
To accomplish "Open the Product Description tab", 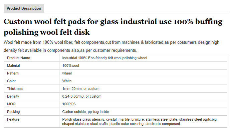I will click(24, 8).
